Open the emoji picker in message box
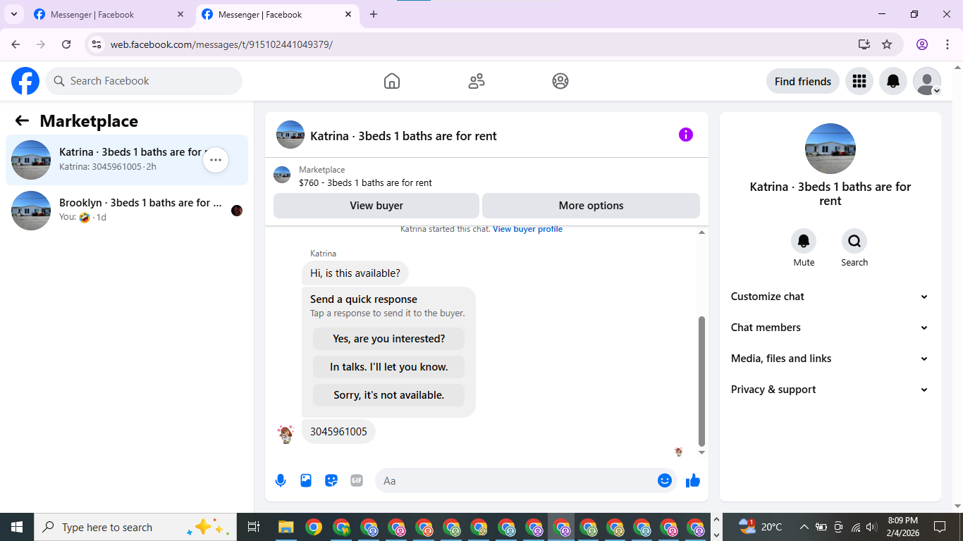Viewport: 963px width, 541px height. pos(664,480)
